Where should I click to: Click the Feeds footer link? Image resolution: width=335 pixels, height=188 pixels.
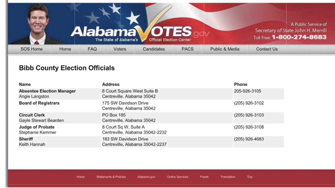[x=204, y=177]
